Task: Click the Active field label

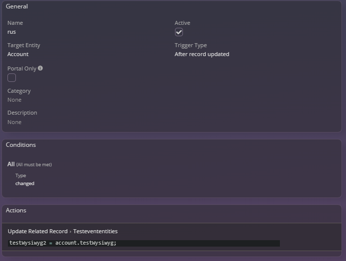Action: coord(182,23)
